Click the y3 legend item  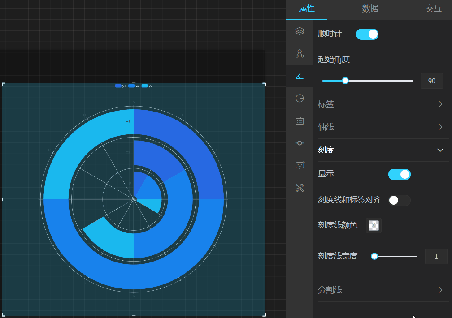tap(147, 86)
